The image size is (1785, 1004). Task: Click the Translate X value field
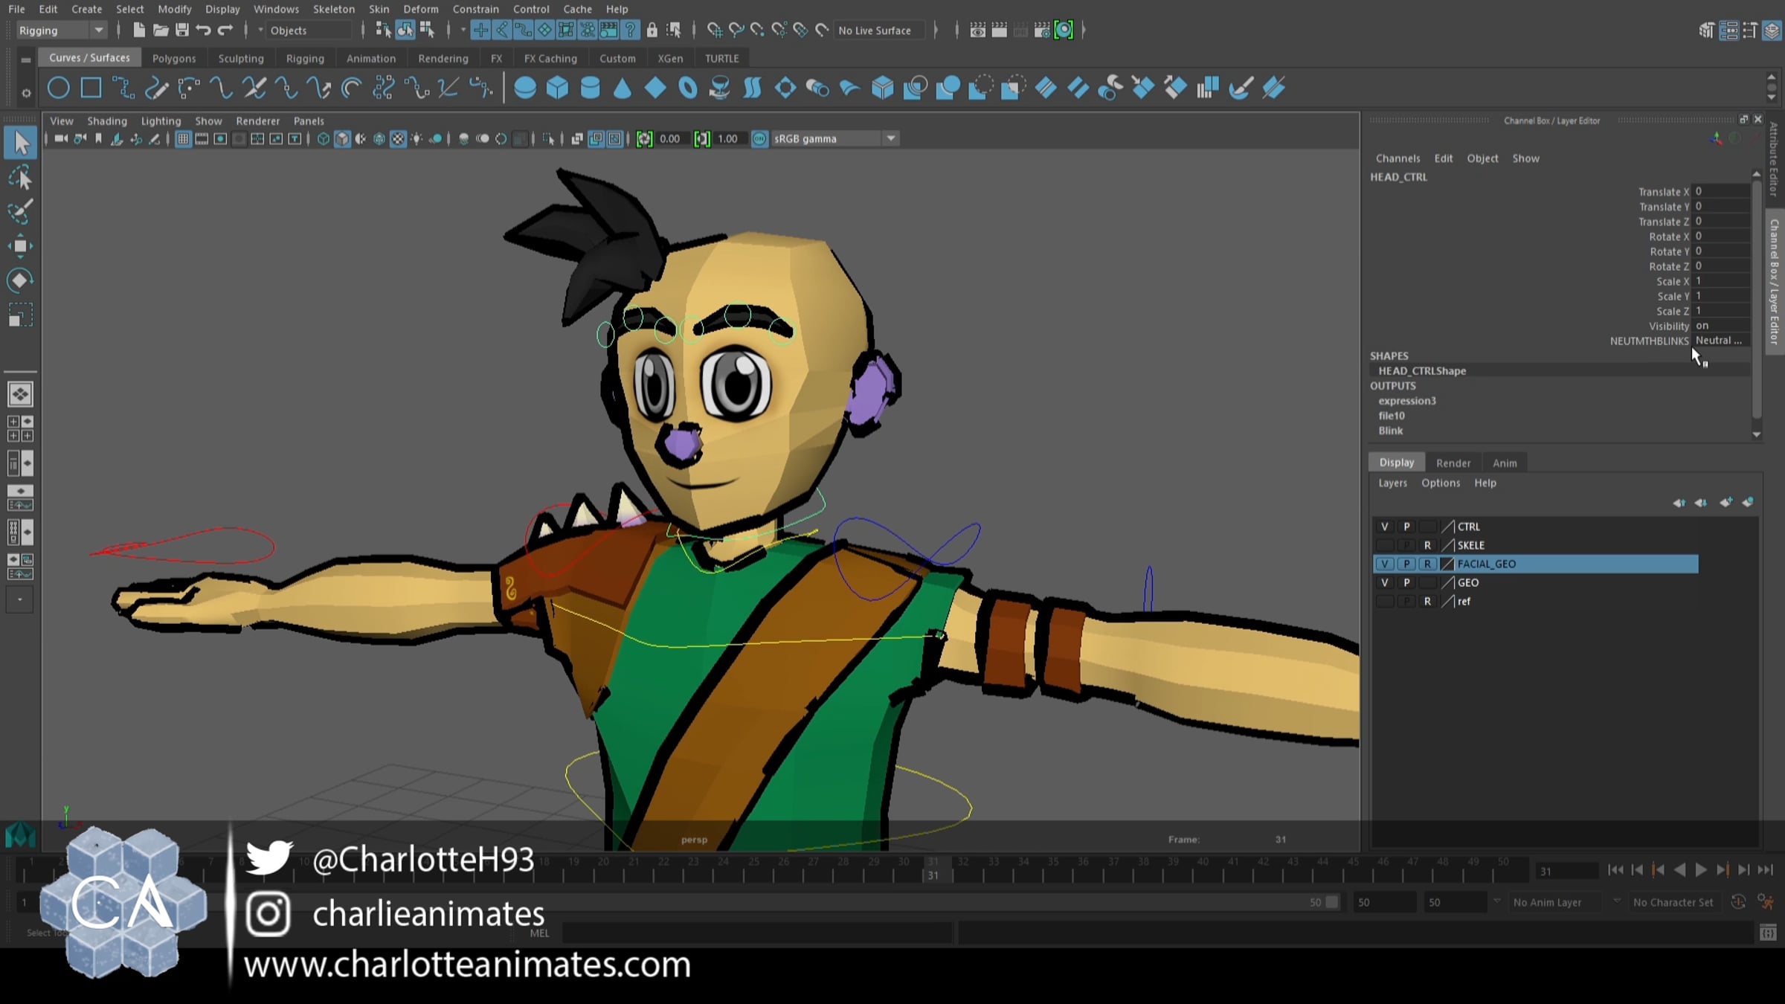pos(1719,191)
